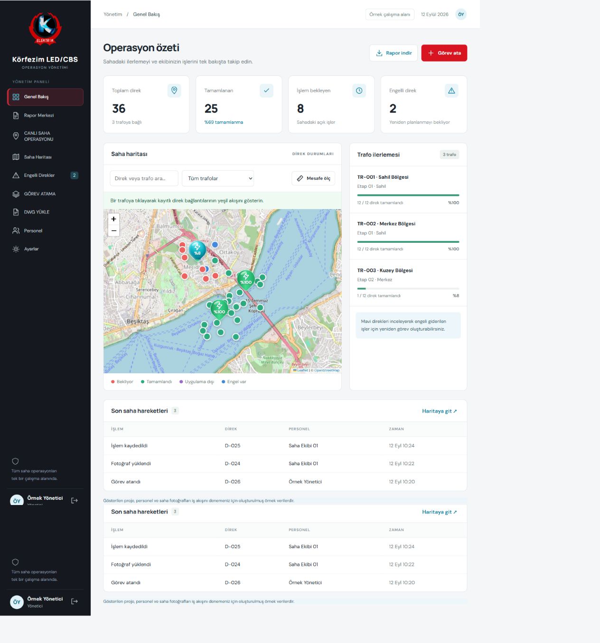Viewport: 600px width, 643px height.
Task: Click the Örnek çalışma alanı chip
Action: (390, 14)
